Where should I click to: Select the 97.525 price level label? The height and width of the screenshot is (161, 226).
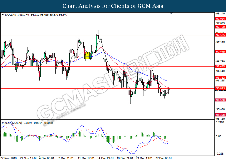(x=221, y=35)
